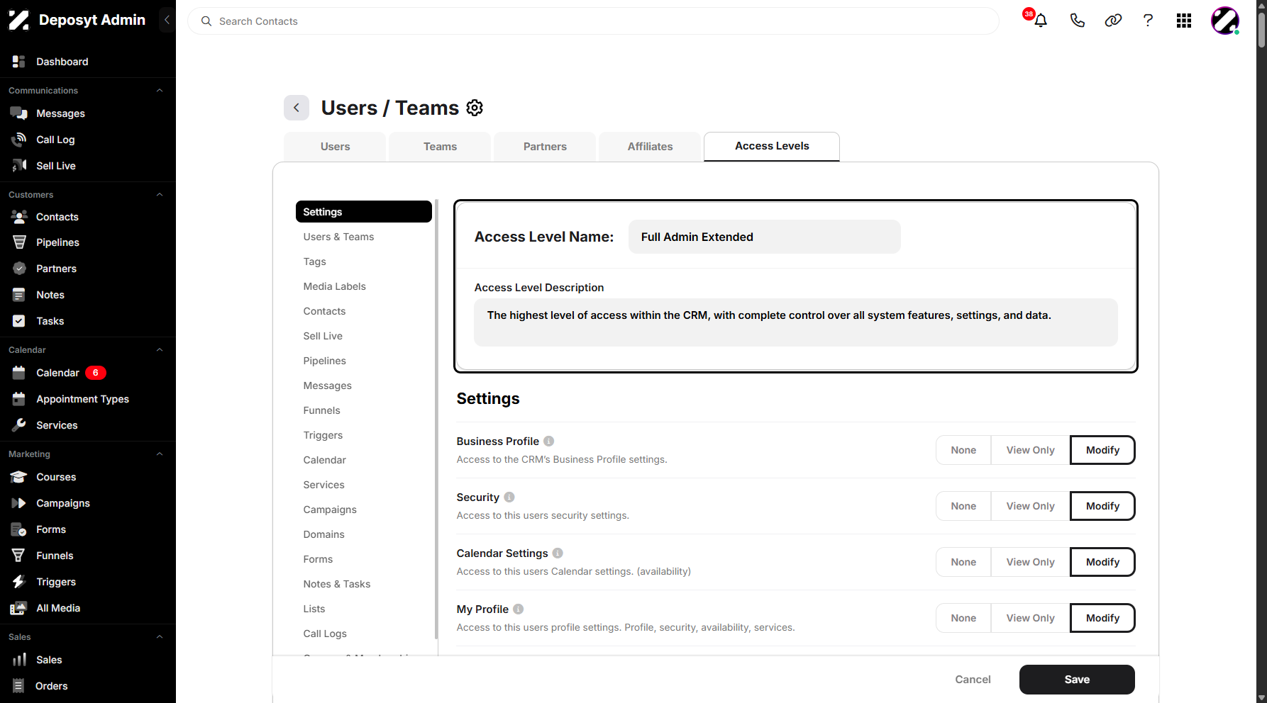This screenshot has height=703, width=1267.
Task: Open the apps grid icon
Action: coord(1183,21)
